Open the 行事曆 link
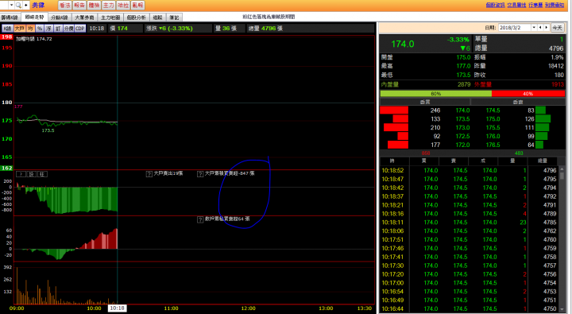 (535, 5)
